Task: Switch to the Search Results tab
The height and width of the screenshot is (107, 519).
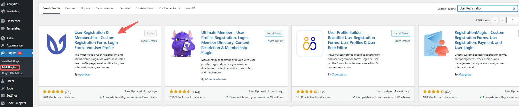Action: tap(51, 8)
